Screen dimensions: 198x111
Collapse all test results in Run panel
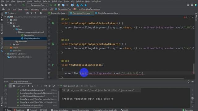pyautogui.click(x=32, y=86)
